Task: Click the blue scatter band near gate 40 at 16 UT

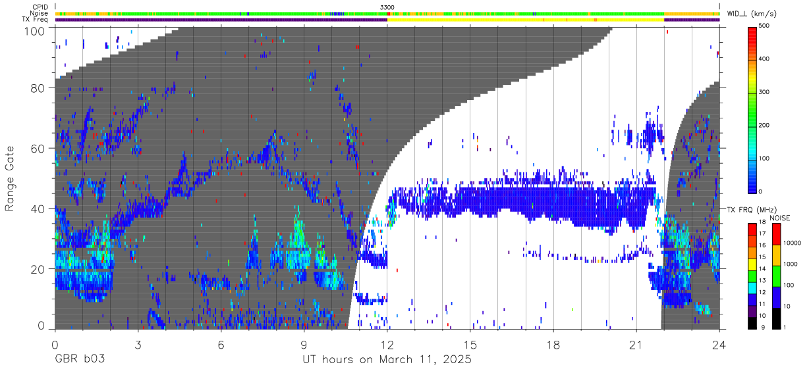Action: click(x=525, y=203)
